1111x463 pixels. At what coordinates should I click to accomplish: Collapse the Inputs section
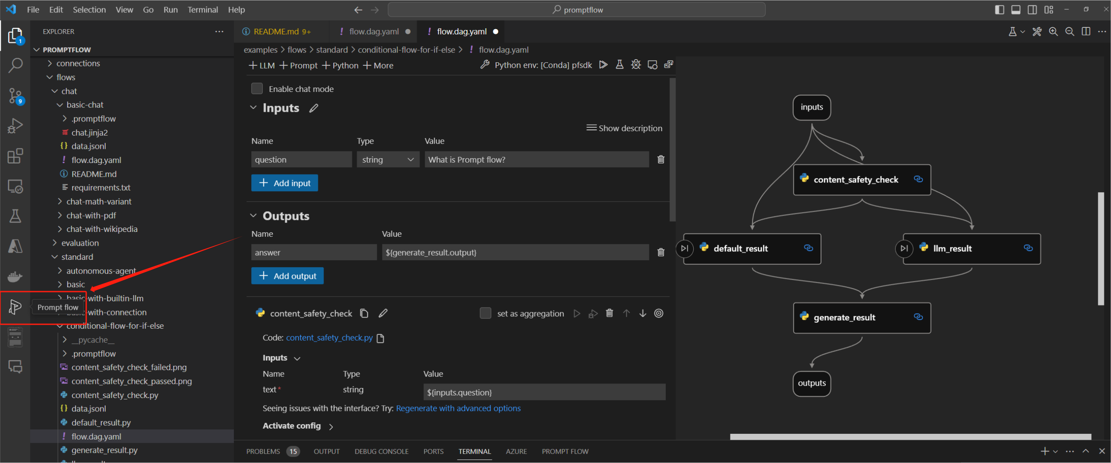tap(253, 107)
